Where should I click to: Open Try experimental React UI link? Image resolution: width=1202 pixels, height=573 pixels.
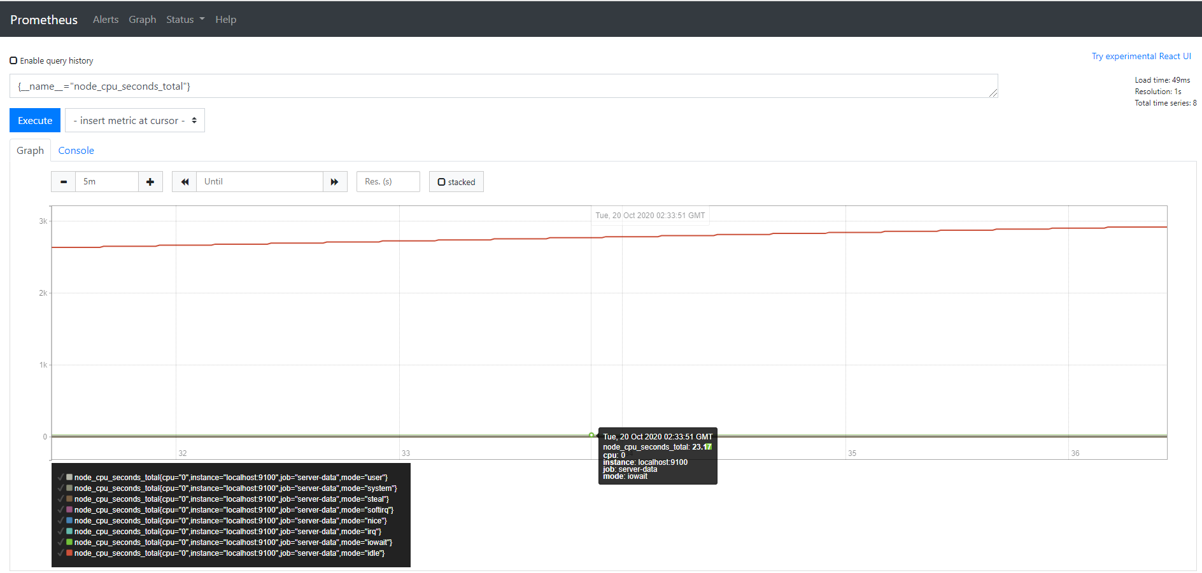tap(1141, 57)
